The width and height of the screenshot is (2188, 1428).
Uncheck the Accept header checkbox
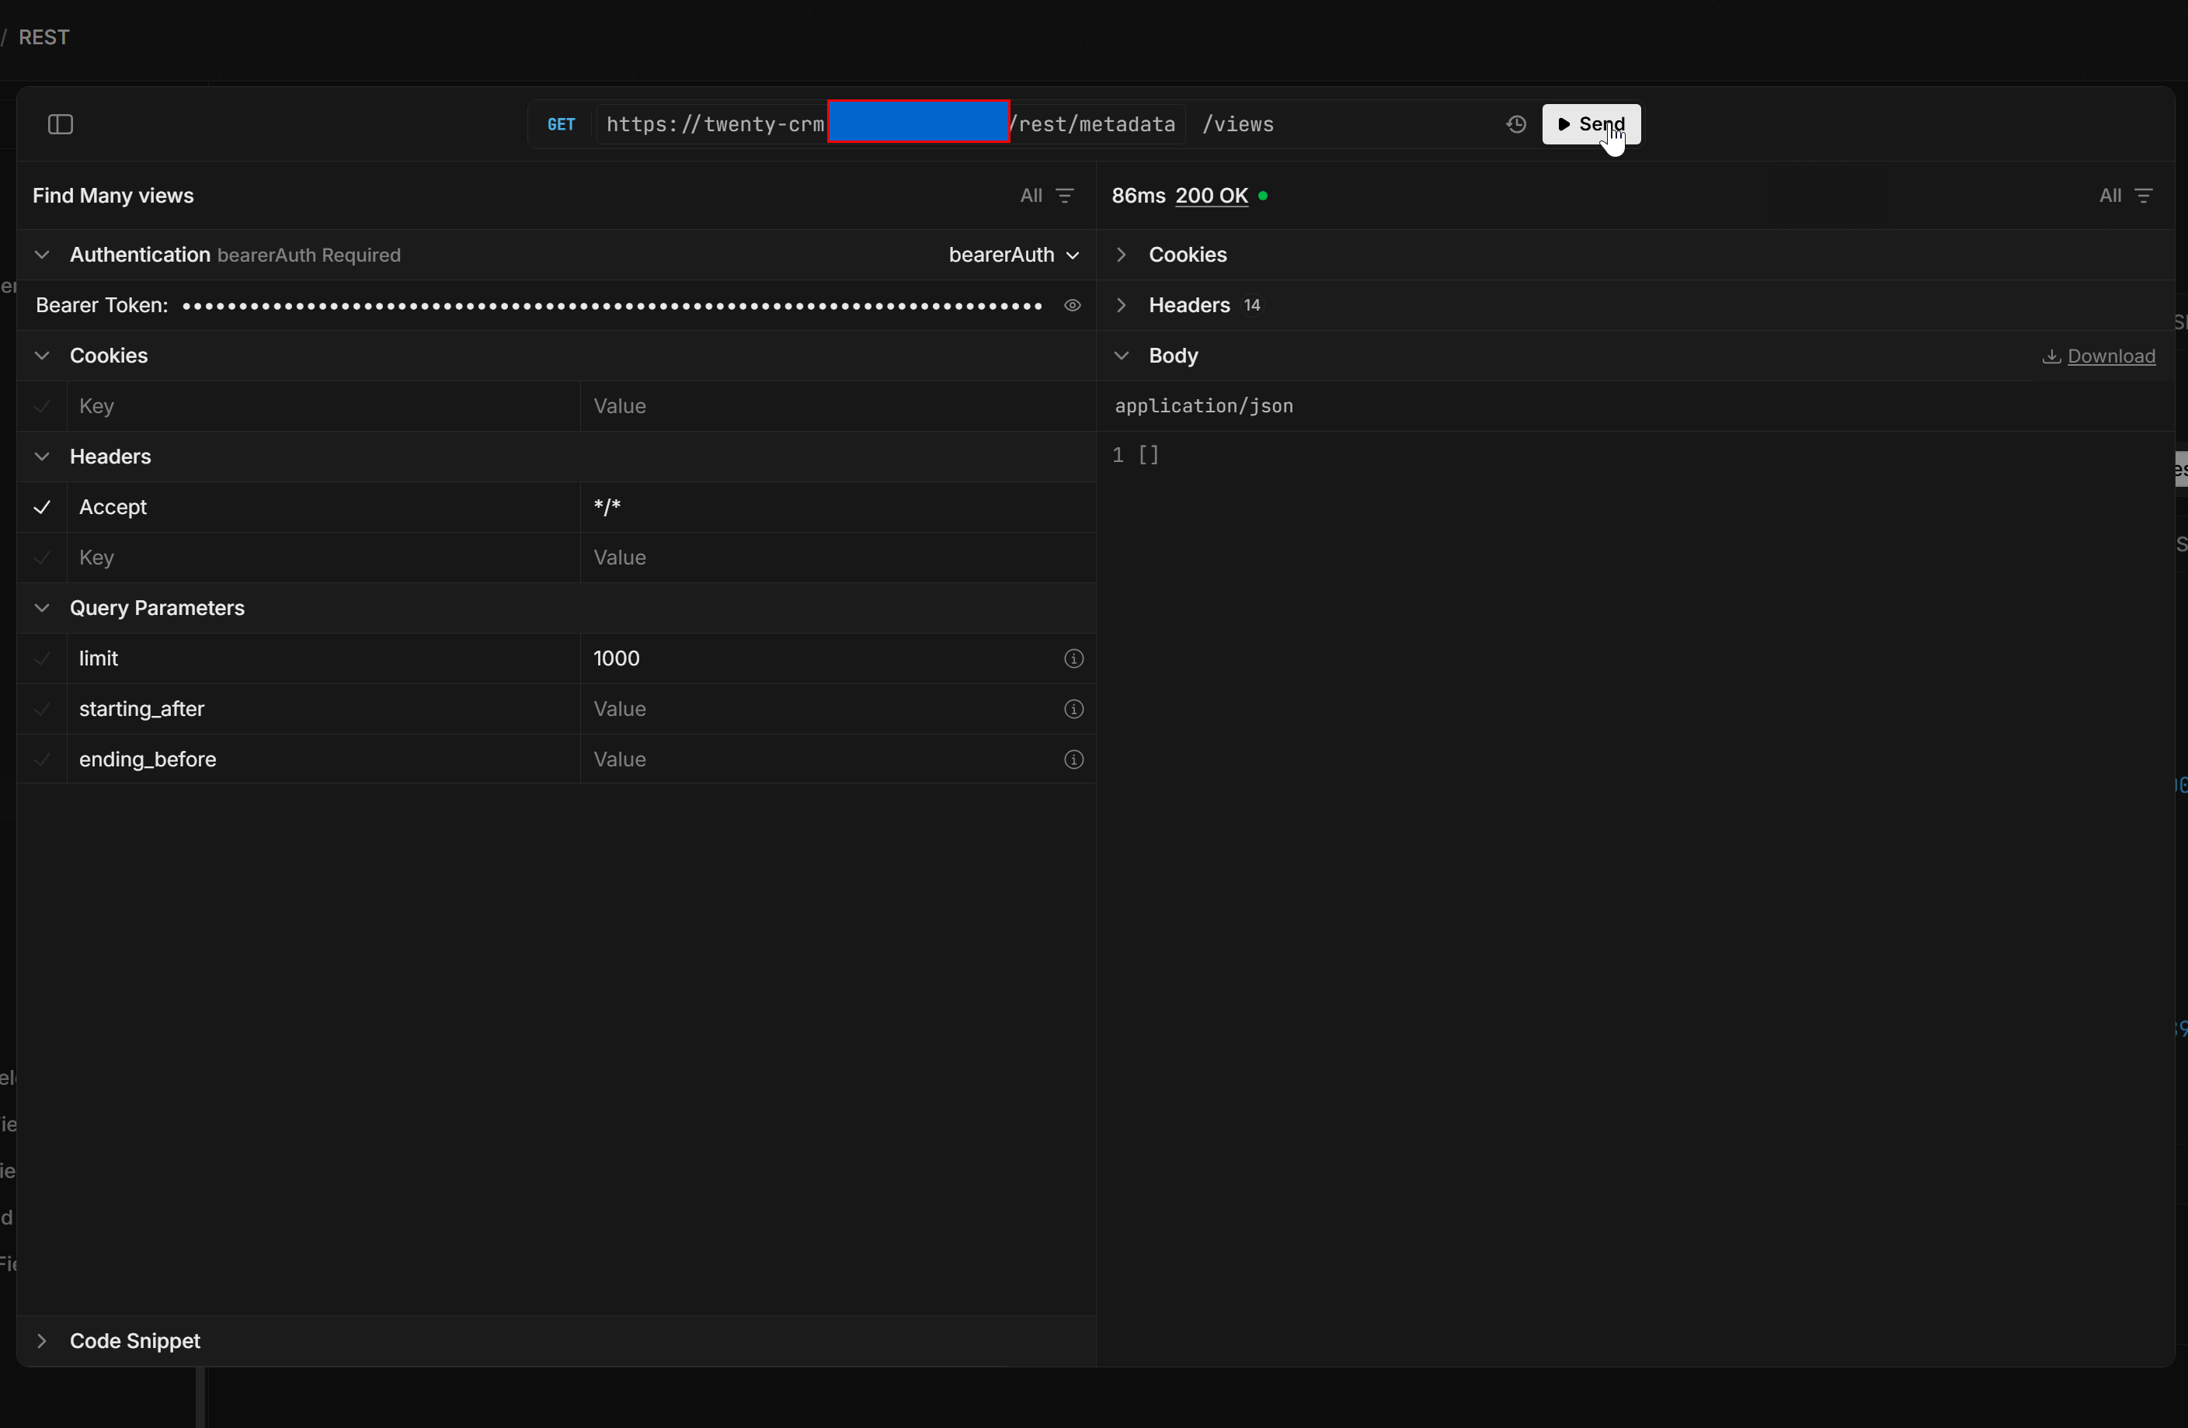coord(42,507)
